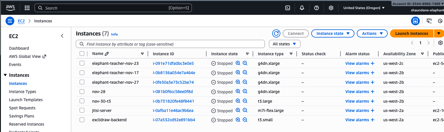Open instance ID i-0afba11e46ac9b6ea
444x132 pixels.
pyautogui.click(x=173, y=110)
